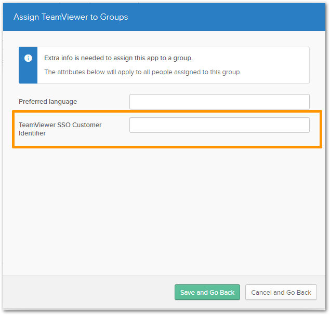Click the white info message panel
The height and width of the screenshot is (315, 330).
coord(173,65)
